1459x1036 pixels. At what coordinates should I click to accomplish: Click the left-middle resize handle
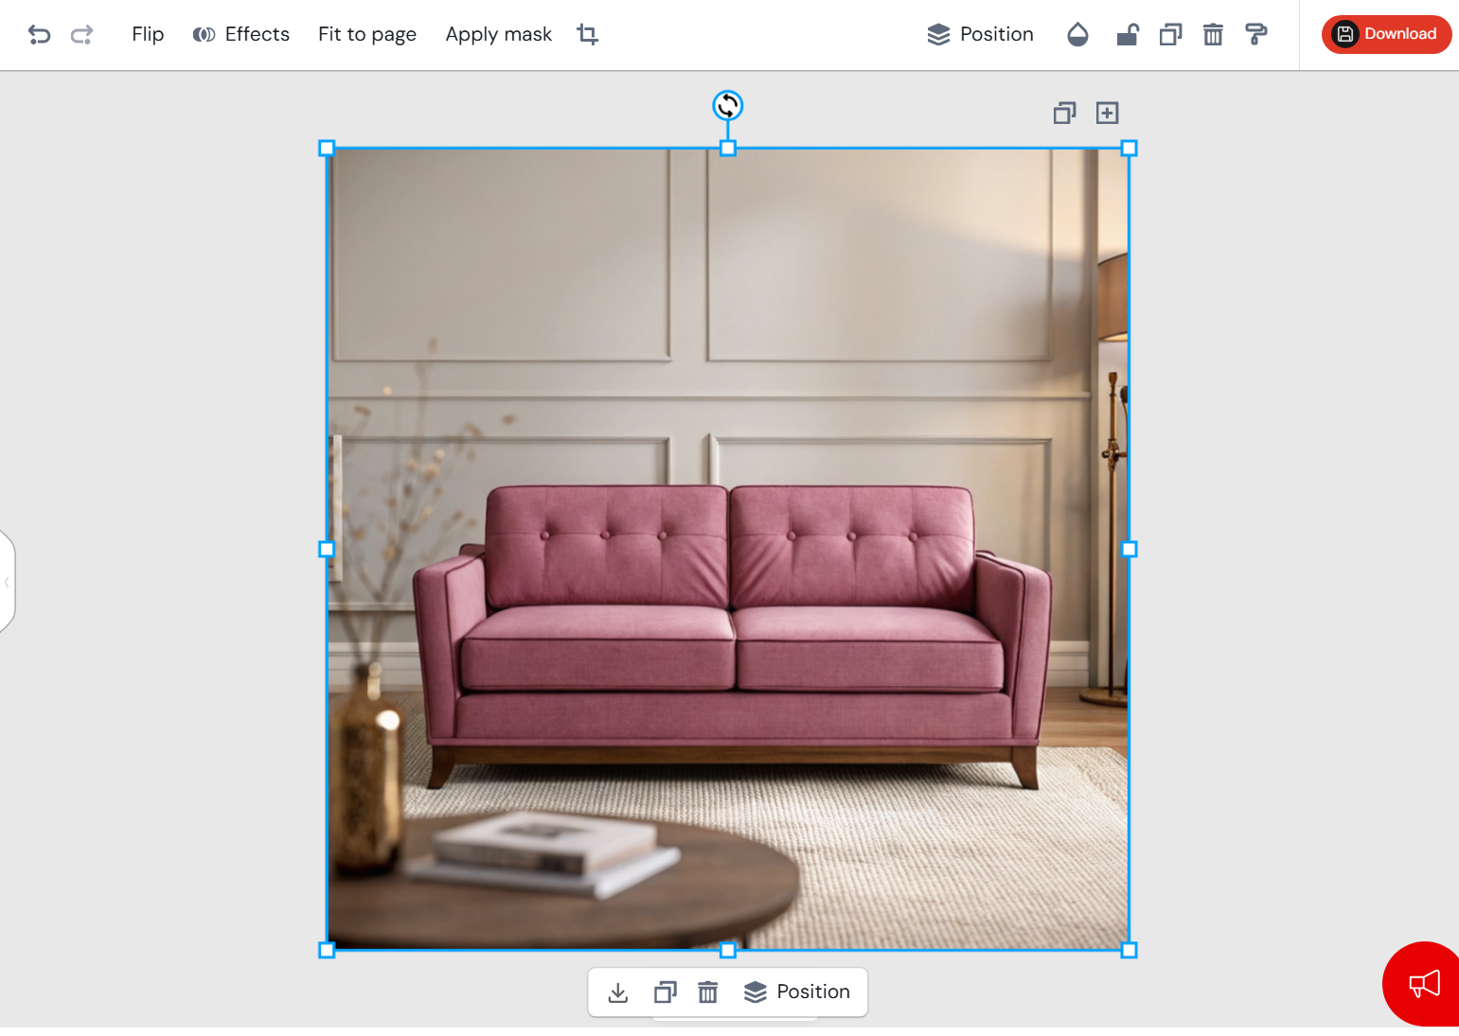(327, 549)
